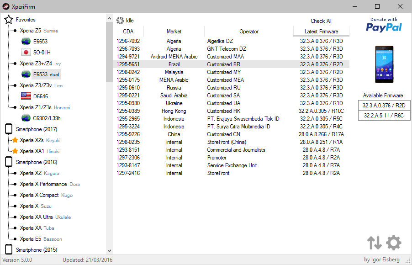Select Customized UA Ukraine row
Image resolution: width=412 pixels, height=265 pixels.
(231, 103)
